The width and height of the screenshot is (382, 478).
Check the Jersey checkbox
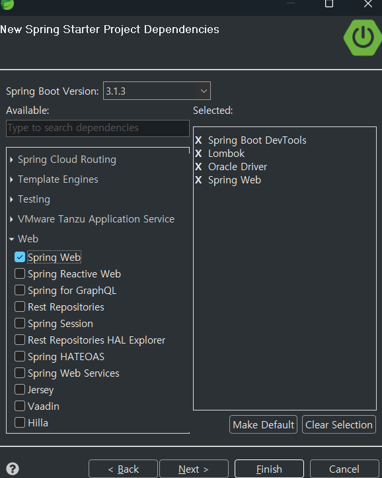(20, 389)
